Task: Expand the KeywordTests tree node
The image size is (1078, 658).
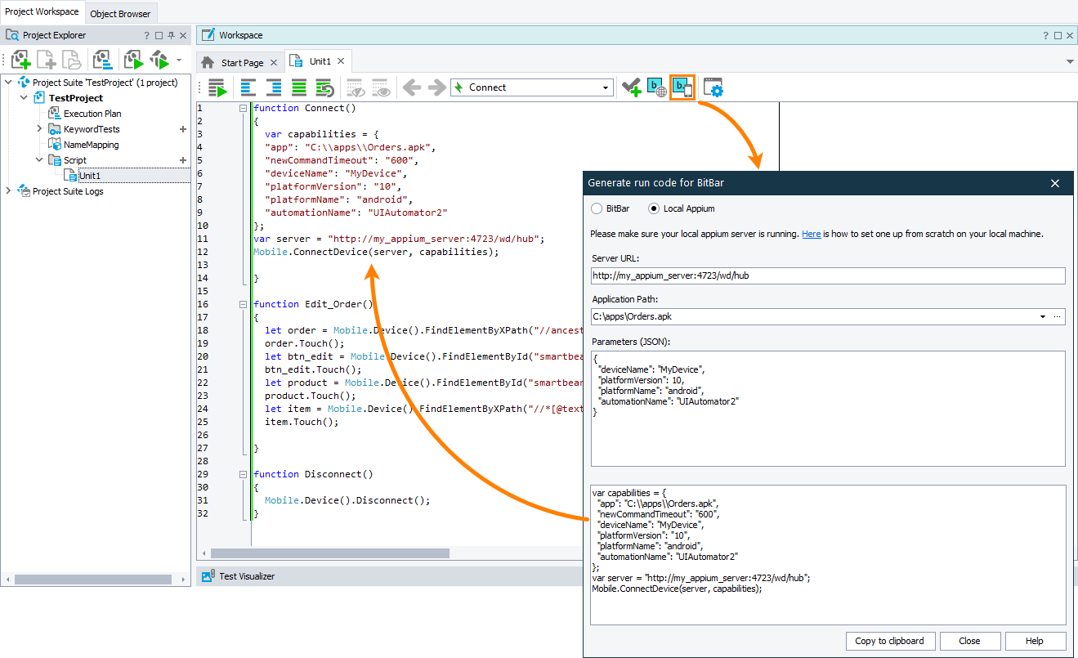Action: coord(38,128)
